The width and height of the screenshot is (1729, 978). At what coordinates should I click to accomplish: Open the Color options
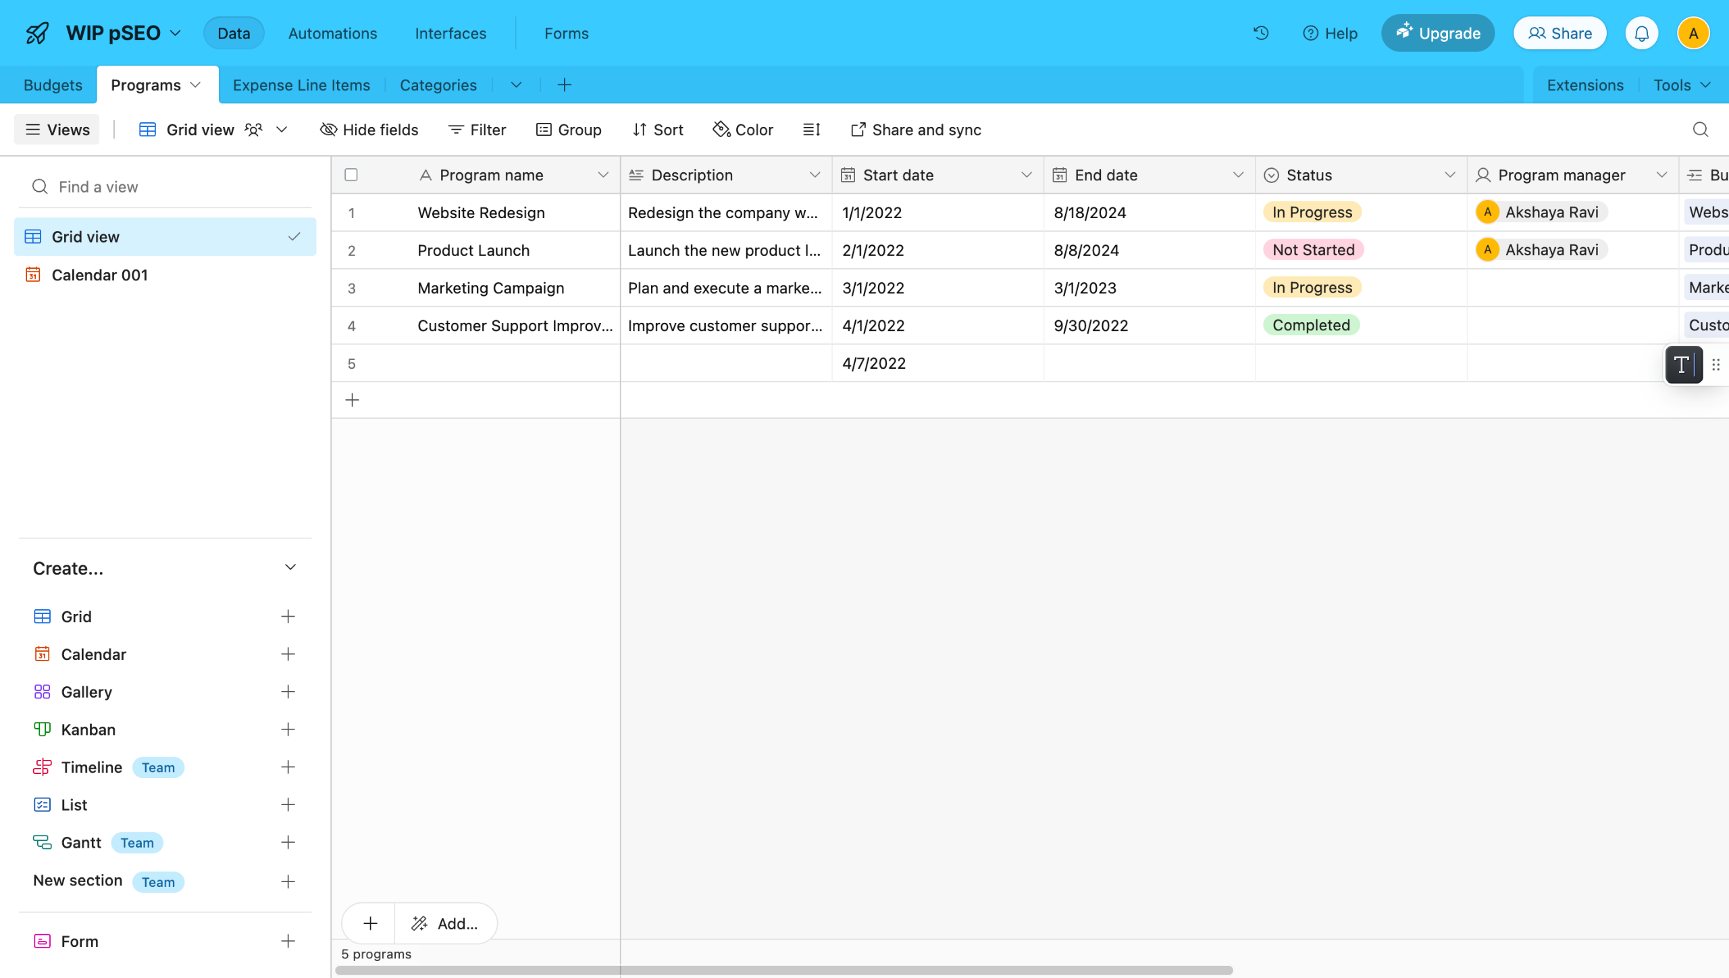coord(743,130)
